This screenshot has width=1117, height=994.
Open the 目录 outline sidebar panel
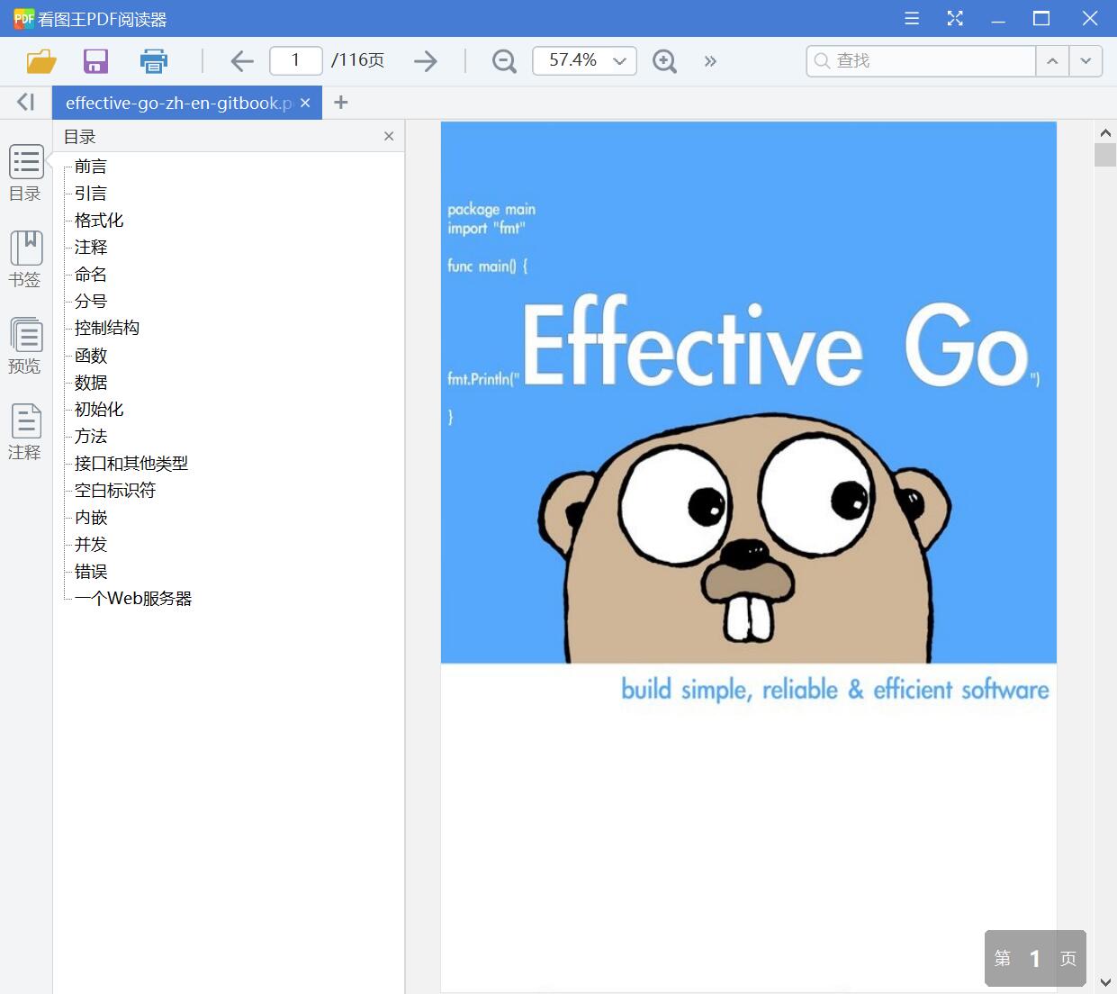[26, 173]
